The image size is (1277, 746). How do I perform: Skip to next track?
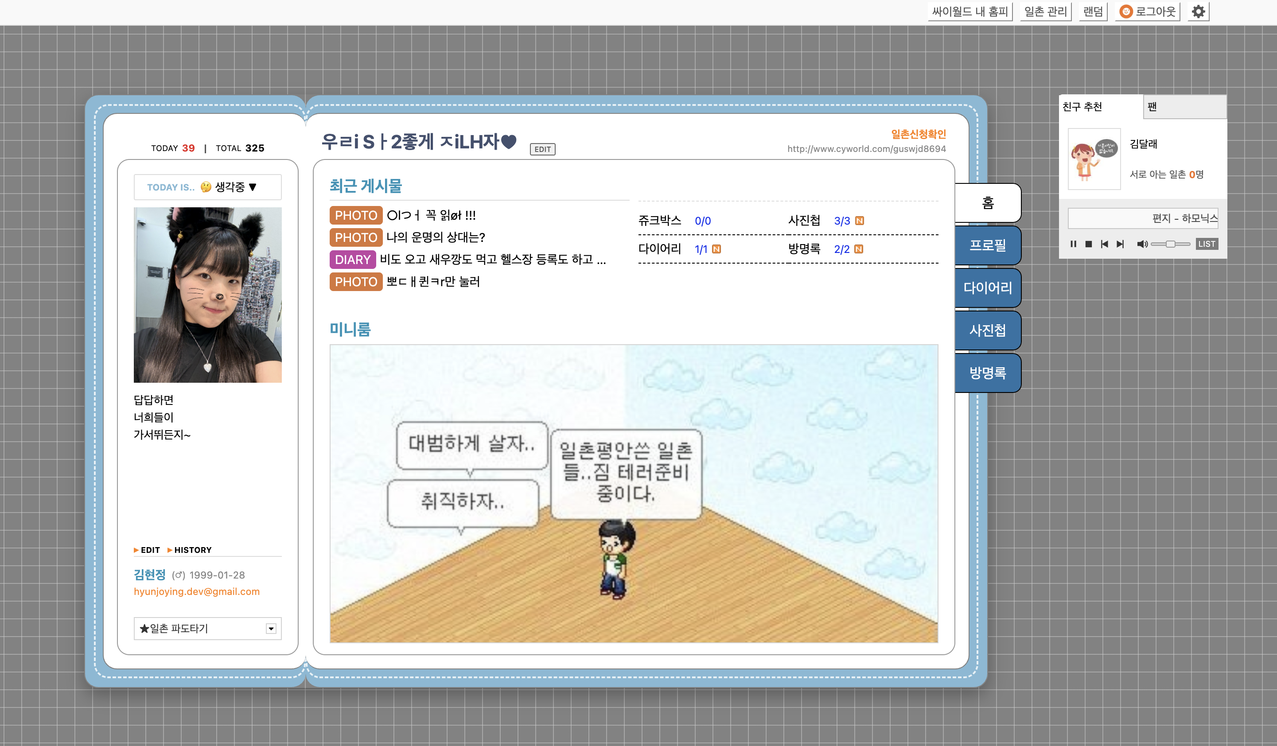point(1120,244)
